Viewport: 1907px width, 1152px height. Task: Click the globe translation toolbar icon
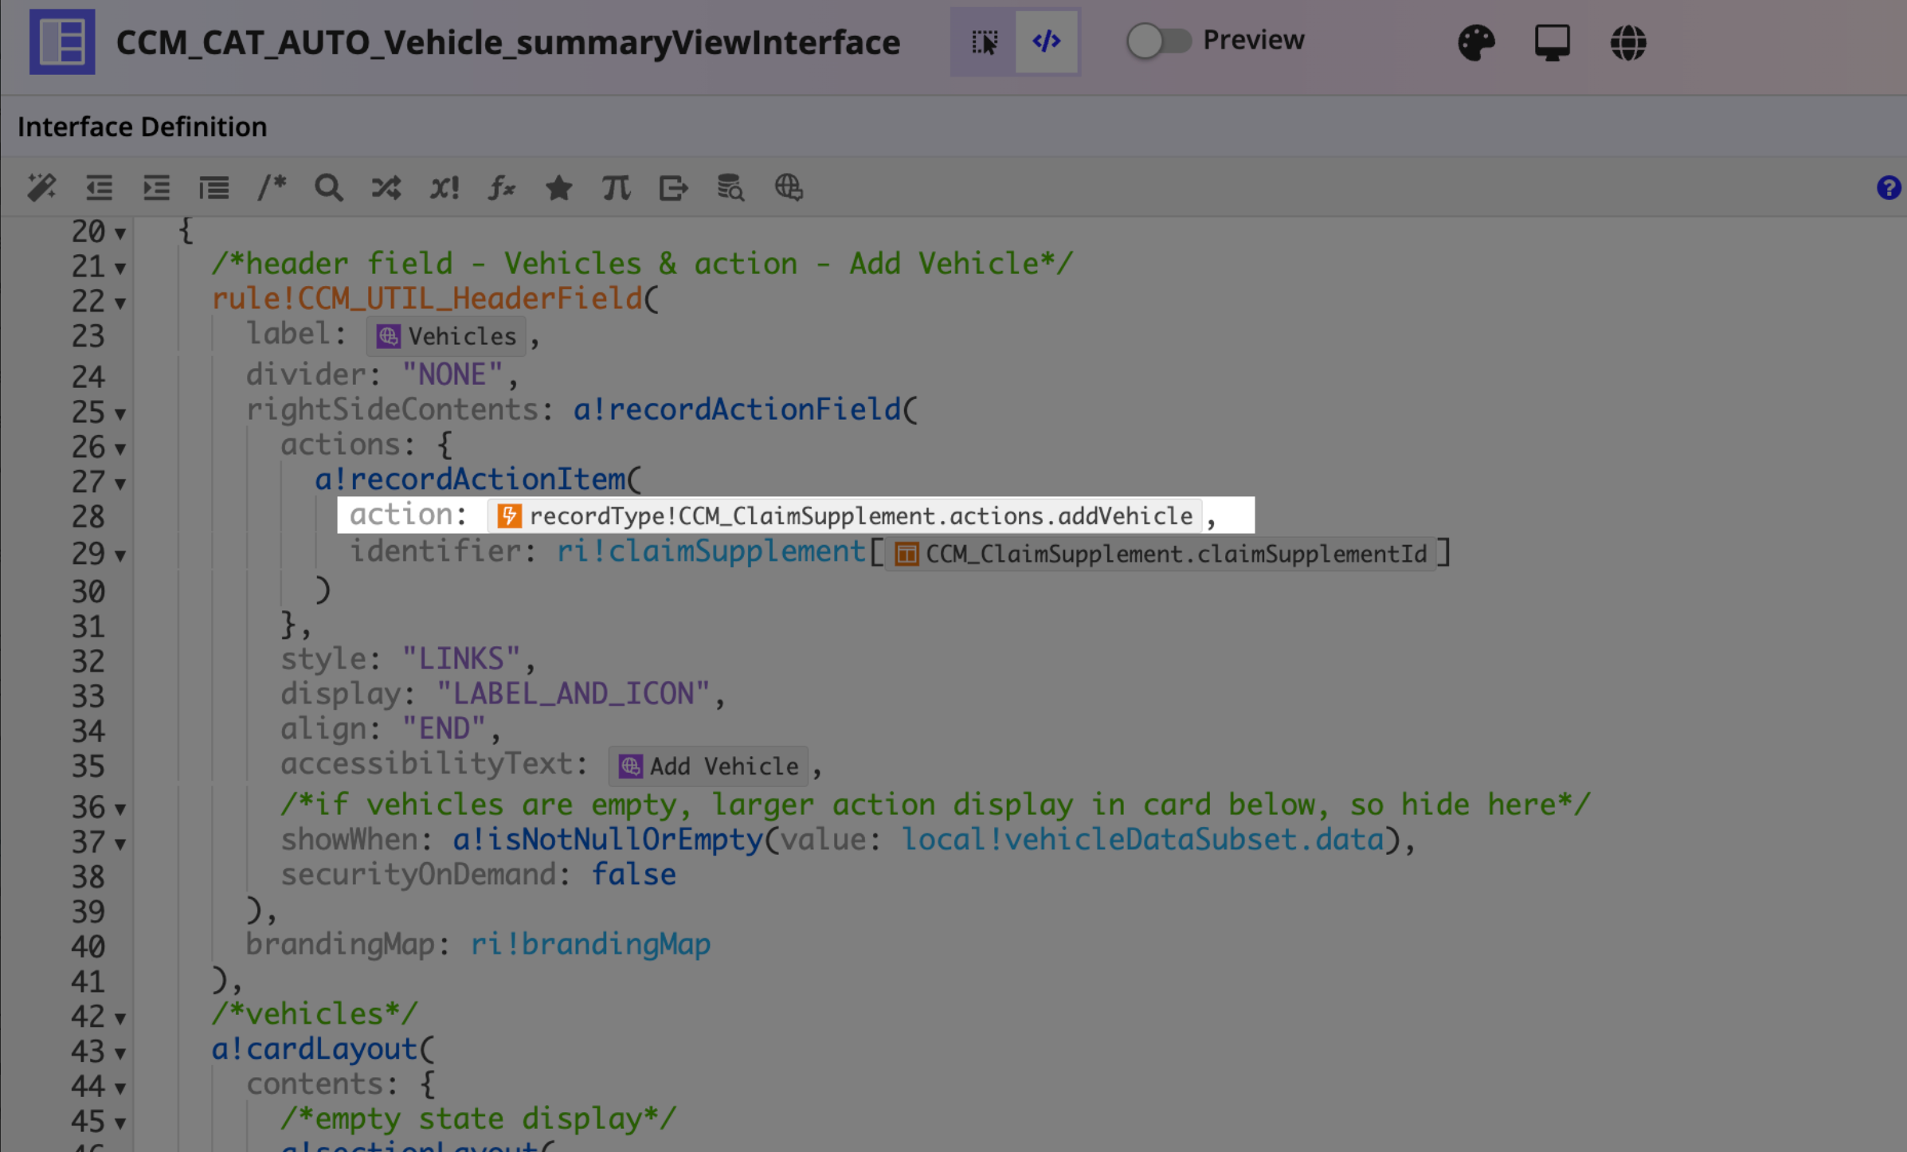(789, 188)
